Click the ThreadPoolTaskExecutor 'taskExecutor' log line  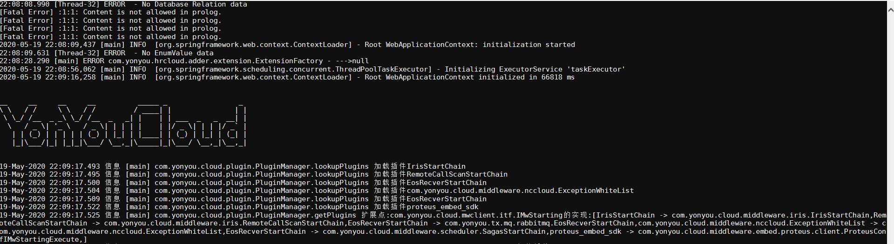click(x=312, y=69)
